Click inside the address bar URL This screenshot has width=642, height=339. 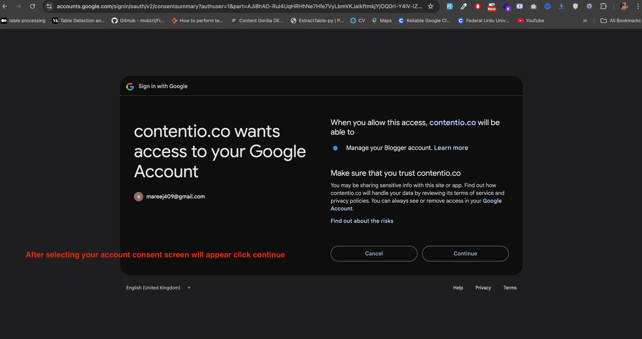pyautogui.click(x=238, y=6)
